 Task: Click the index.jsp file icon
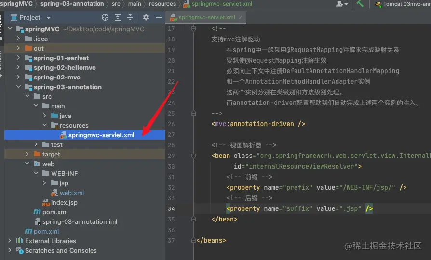(46, 203)
